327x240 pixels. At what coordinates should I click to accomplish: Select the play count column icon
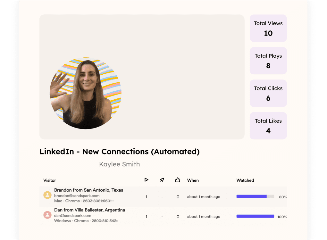pyautogui.click(x=147, y=180)
